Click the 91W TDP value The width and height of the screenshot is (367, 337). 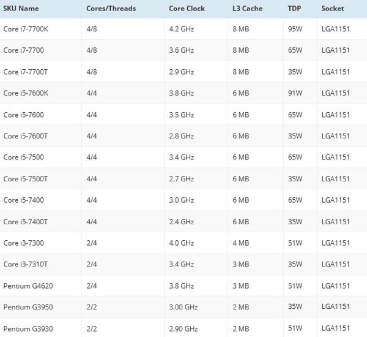pyautogui.click(x=295, y=93)
